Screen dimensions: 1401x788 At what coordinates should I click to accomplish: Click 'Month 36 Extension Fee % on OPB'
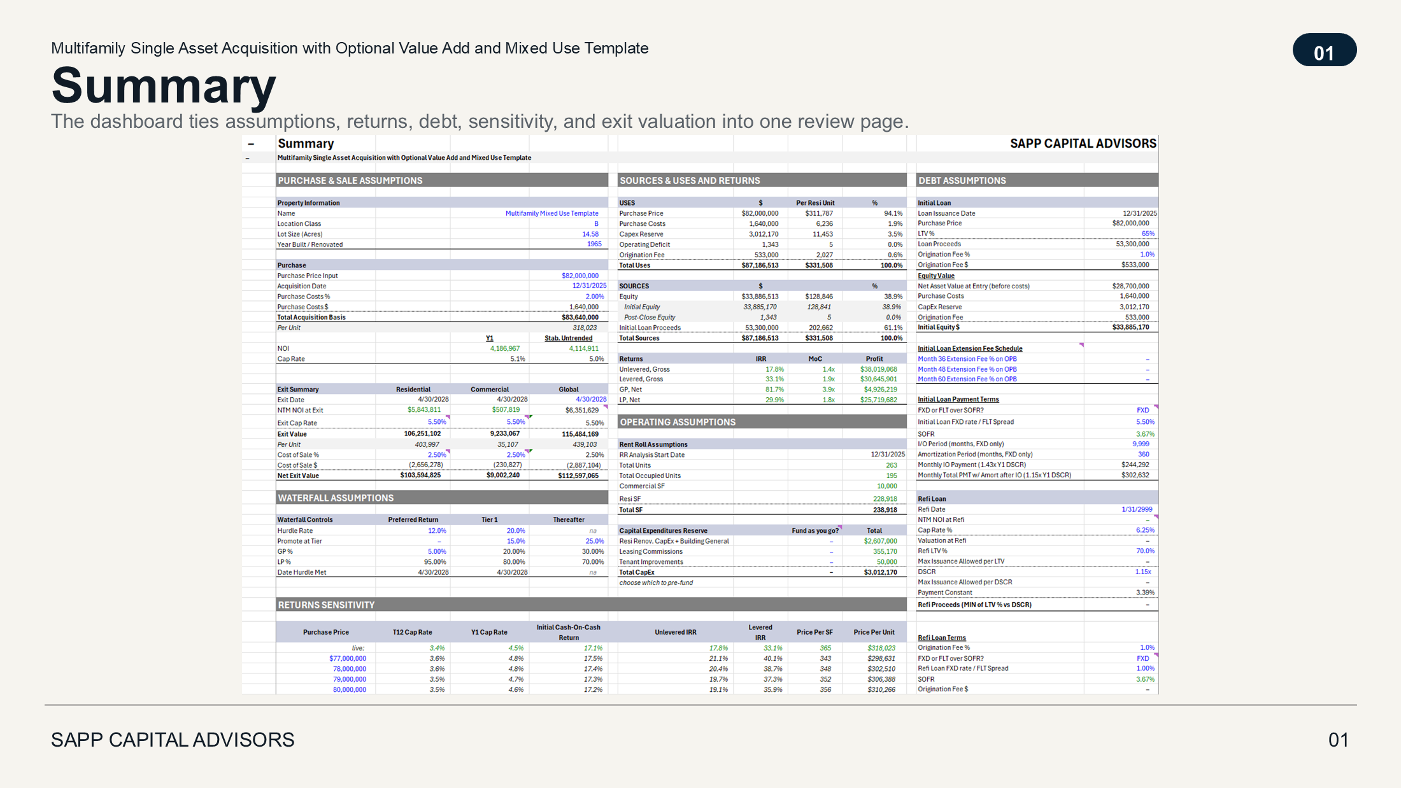[967, 359]
